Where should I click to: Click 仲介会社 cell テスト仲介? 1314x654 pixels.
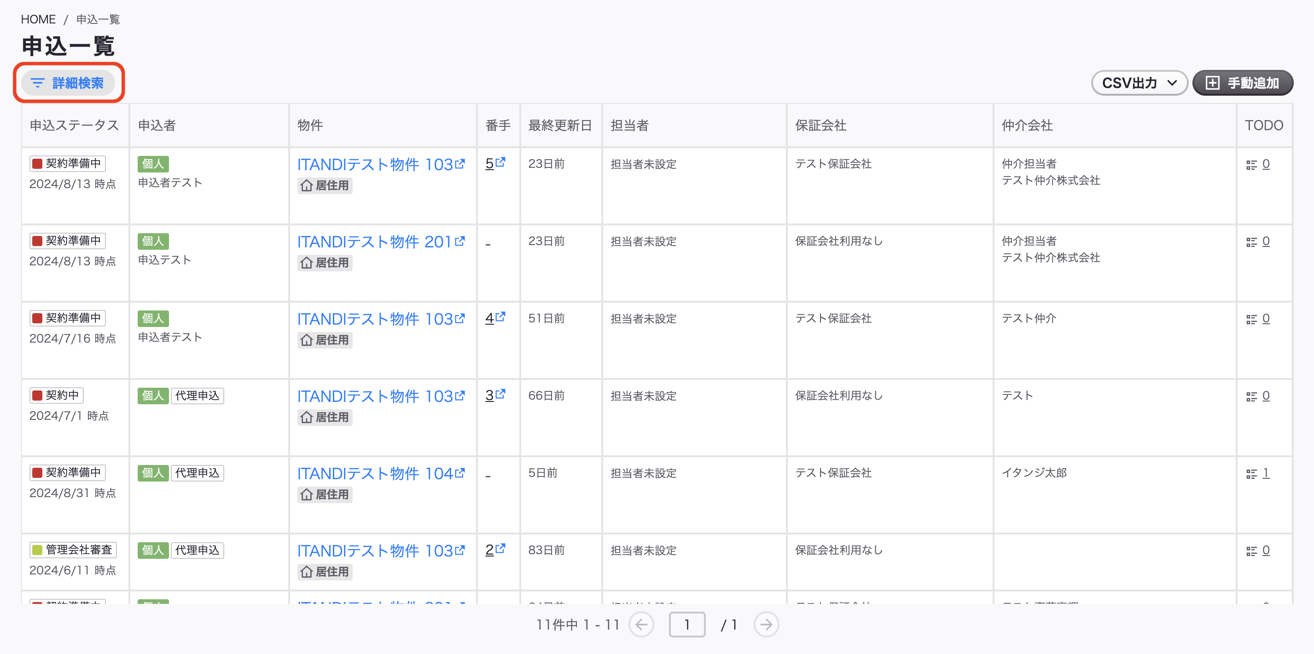(x=1029, y=318)
